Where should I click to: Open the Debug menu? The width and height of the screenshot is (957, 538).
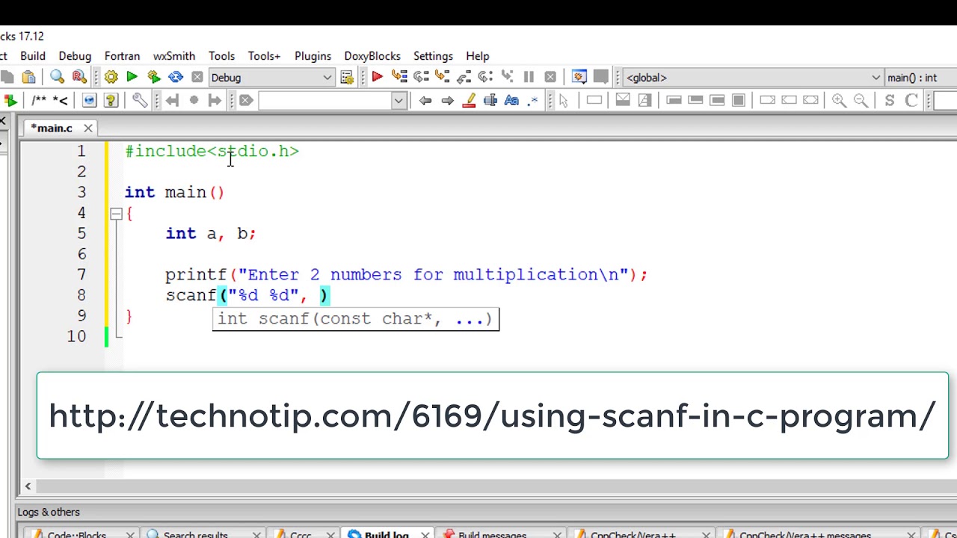tap(75, 56)
